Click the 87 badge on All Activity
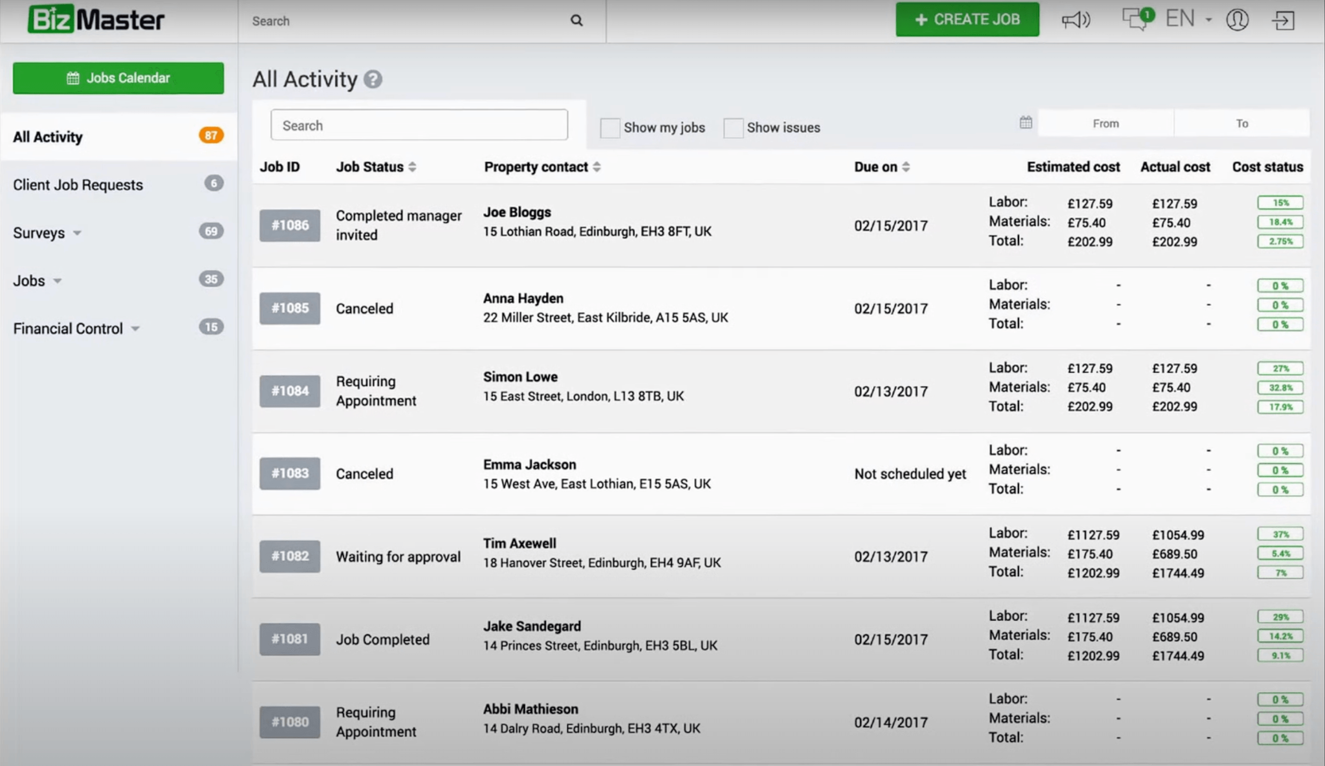This screenshot has width=1325, height=766. point(211,136)
